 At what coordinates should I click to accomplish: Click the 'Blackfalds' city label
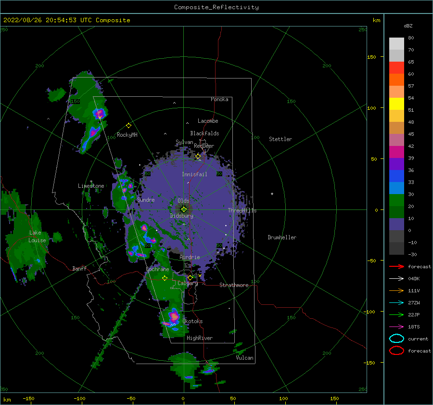click(204, 133)
